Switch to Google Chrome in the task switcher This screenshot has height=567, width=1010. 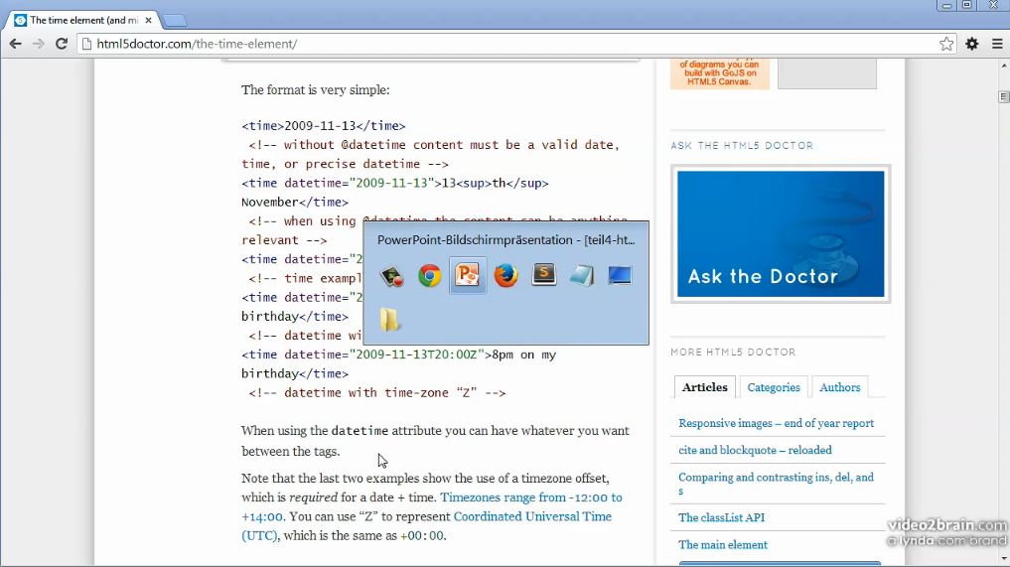tap(430, 276)
